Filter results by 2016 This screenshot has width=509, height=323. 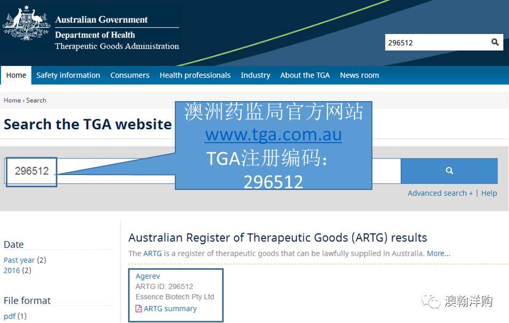point(12,270)
